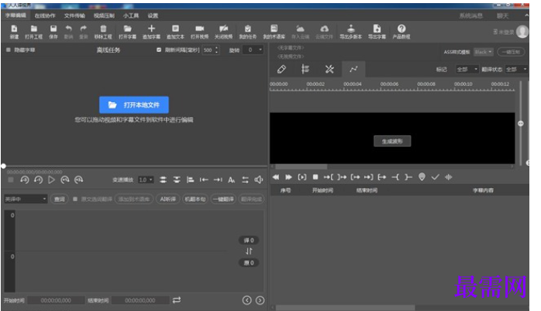Viewport: 541px width, 311px height.
Task: Open the 在线协作 menu tab
Action: [x=45, y=15]
